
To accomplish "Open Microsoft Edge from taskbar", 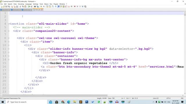I will [69, 102].
